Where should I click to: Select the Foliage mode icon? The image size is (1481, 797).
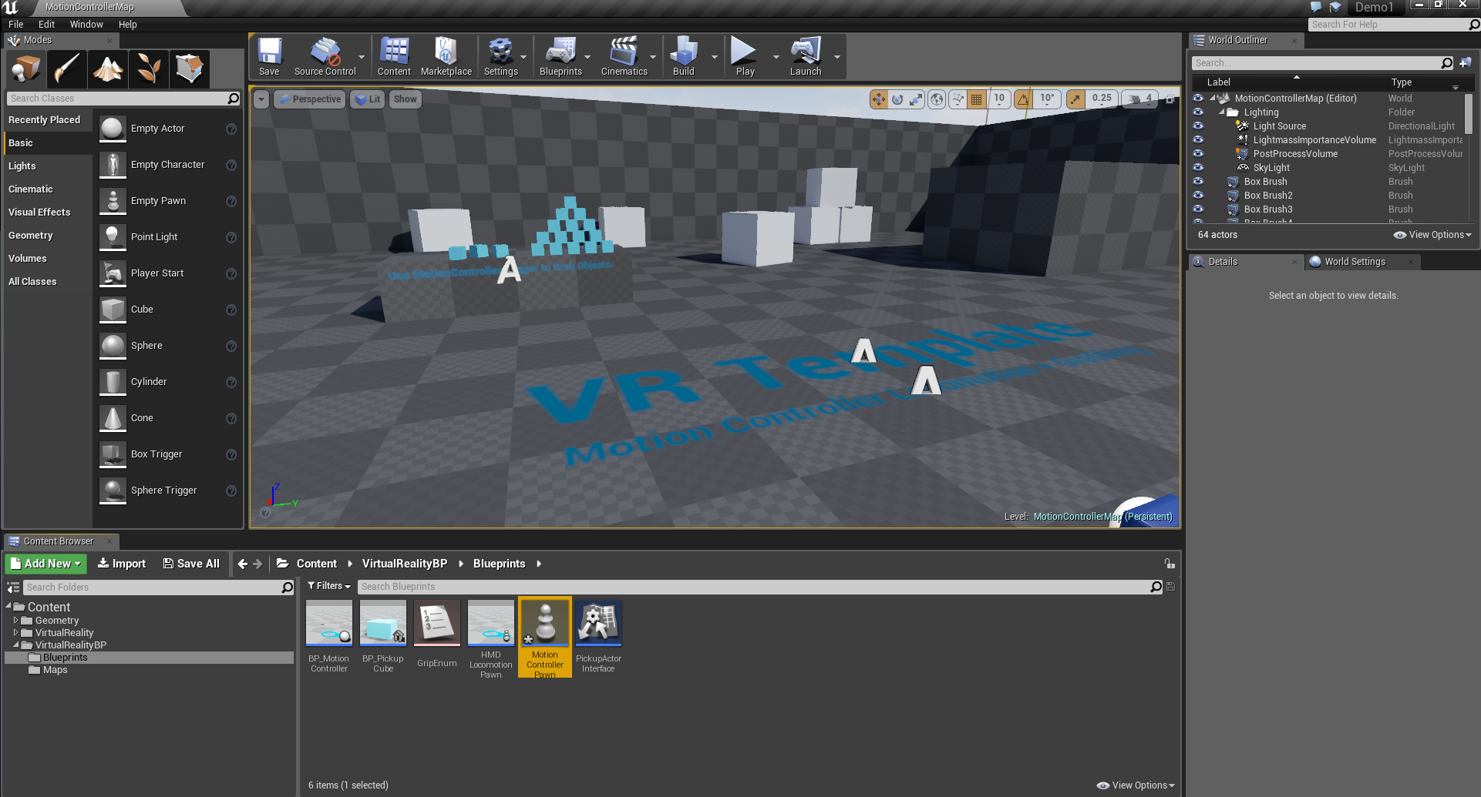(x=148, y=69)
